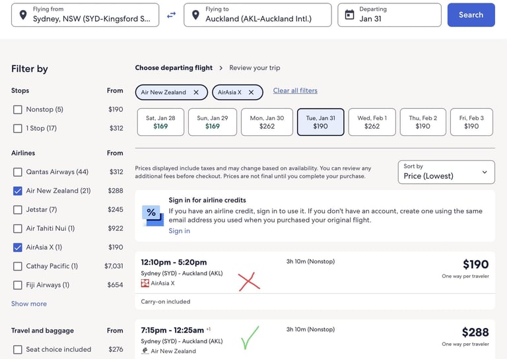Open the Sort by Price (Lowest) dropdown

tap(446, 172)
